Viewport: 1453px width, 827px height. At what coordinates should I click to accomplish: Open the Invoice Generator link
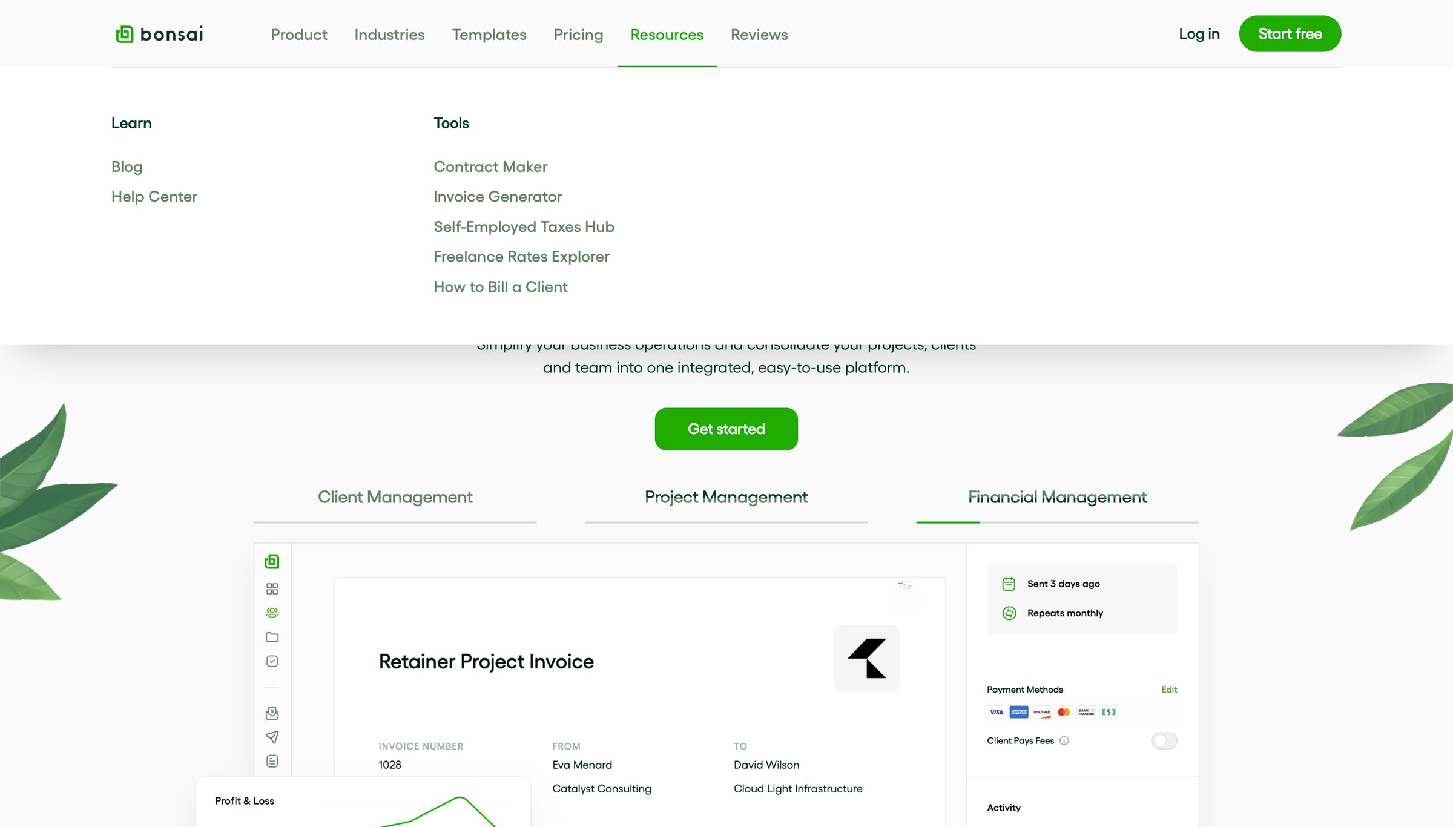[x=498, y=196]
